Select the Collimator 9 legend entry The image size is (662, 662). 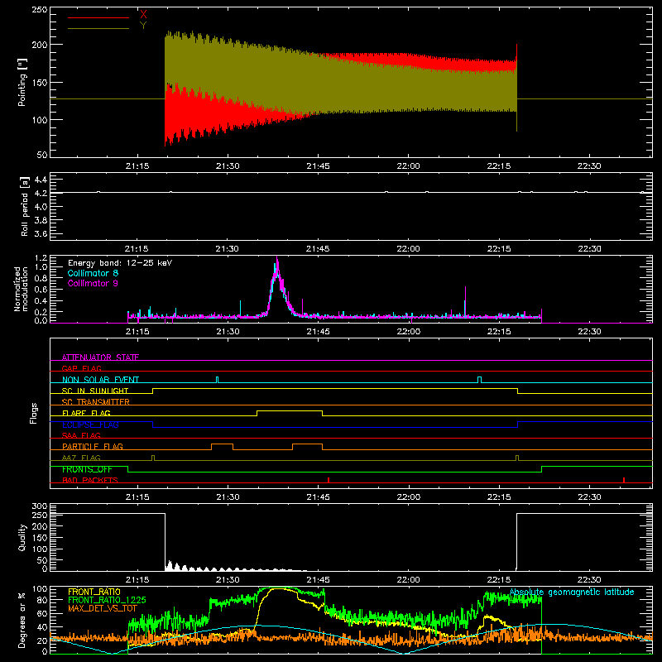pyautogui.click(x=93, y=283)
